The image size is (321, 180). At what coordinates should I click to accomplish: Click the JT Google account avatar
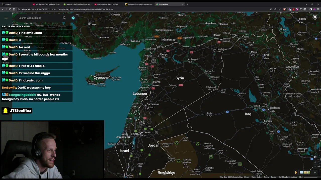315,17
